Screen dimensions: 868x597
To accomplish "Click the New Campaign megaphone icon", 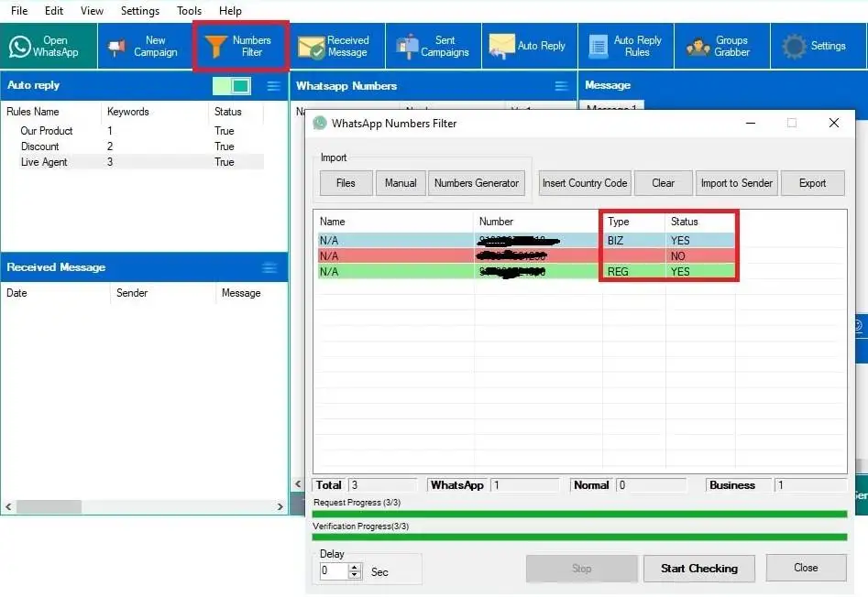I will pyautogui.click(x=116, y=48).
